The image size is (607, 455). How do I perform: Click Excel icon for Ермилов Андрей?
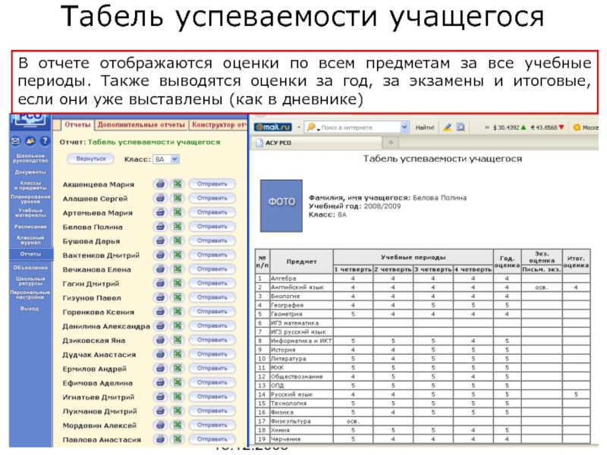[x=176, y=369]
